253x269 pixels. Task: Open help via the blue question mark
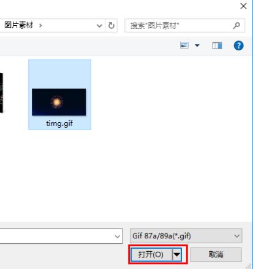[238, 45]
